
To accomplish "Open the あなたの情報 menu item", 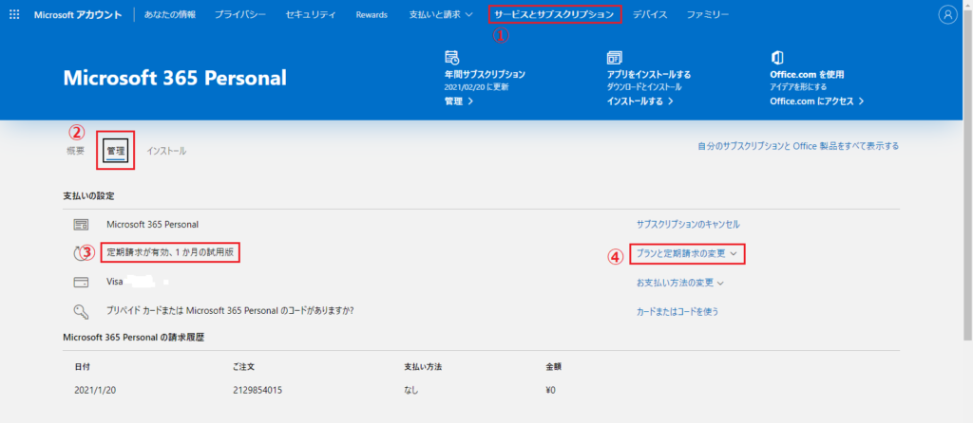I will pos(169,15).
